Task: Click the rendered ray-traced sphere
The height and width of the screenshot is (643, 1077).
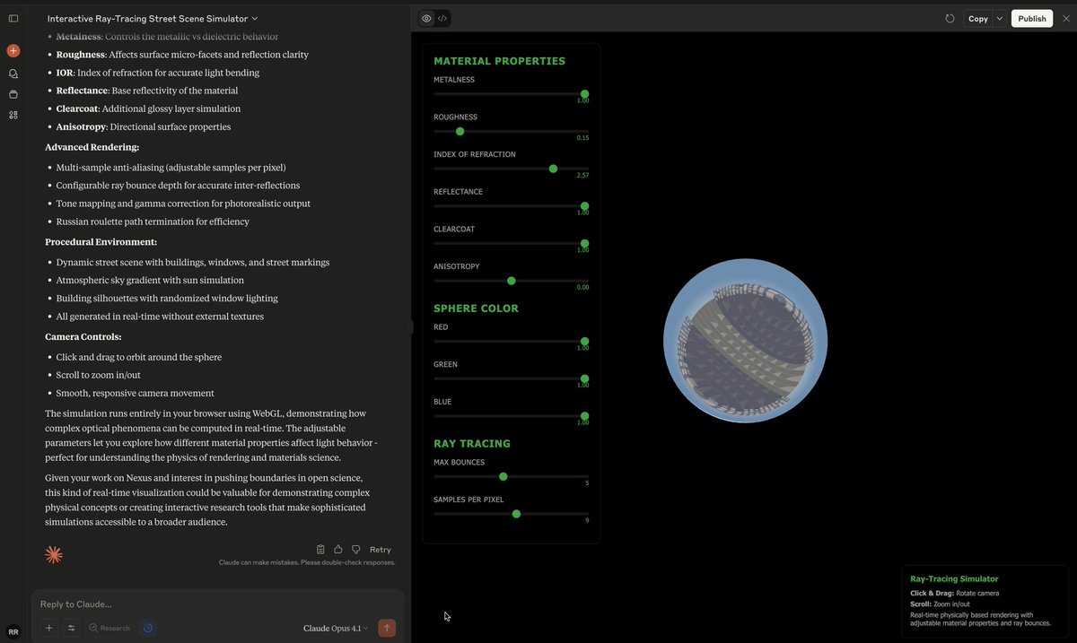Action: coord(745,341)
